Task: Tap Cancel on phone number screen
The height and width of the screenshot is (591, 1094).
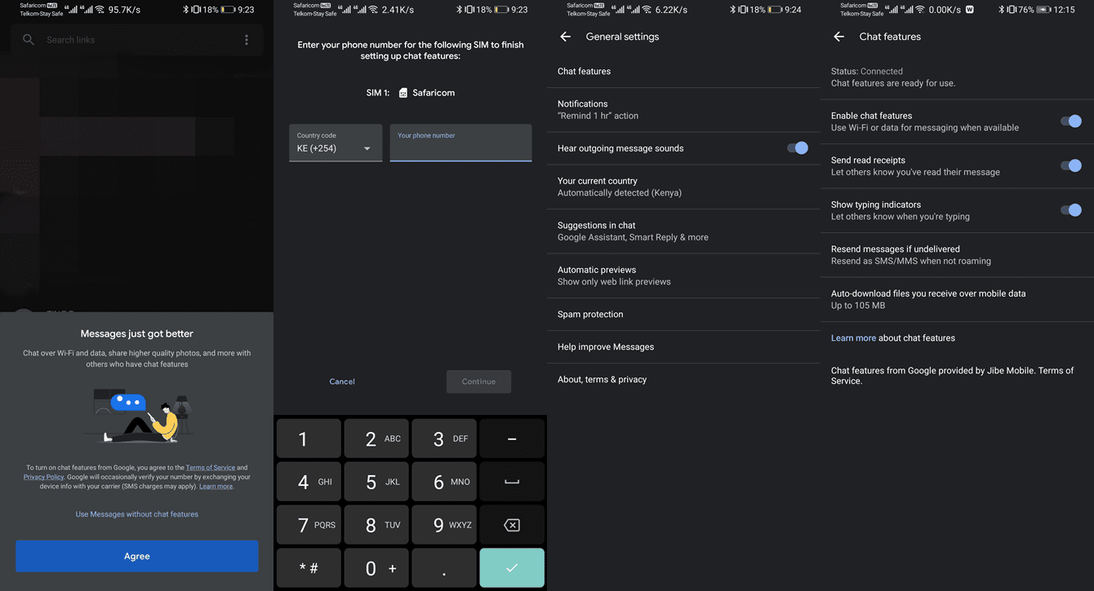Action: (x=342, y=382)
